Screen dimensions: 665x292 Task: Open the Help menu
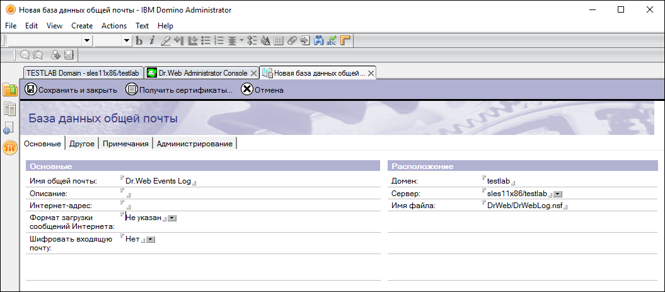click(x=165, y=26)
